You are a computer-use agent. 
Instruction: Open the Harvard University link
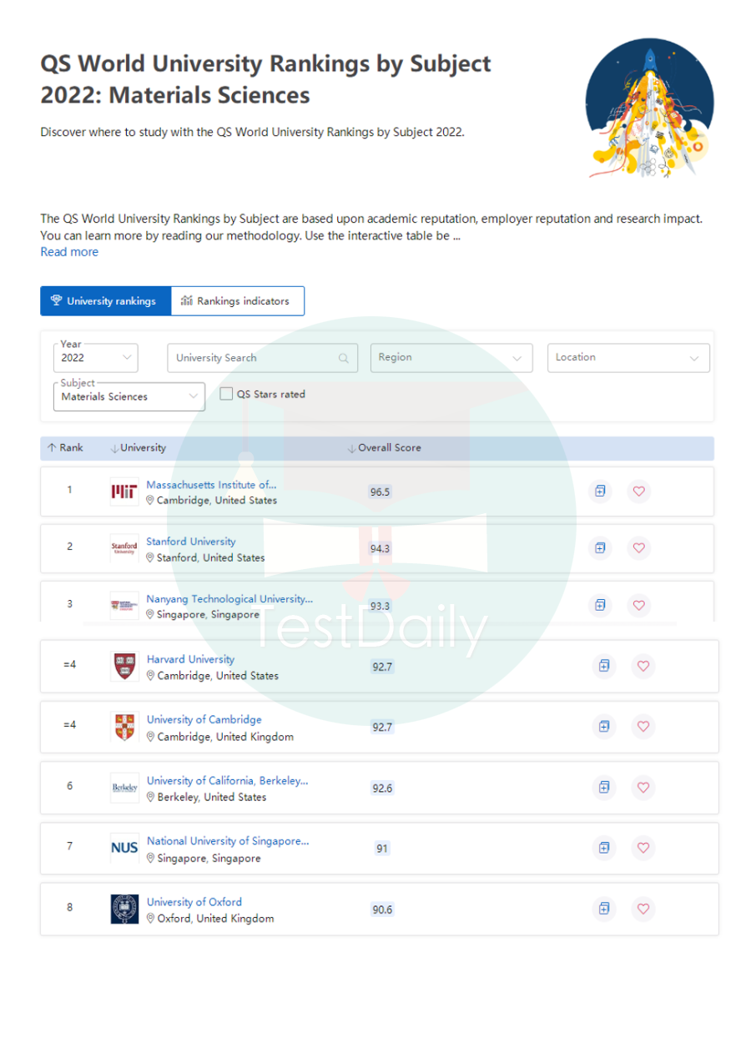tap(190, 659)
